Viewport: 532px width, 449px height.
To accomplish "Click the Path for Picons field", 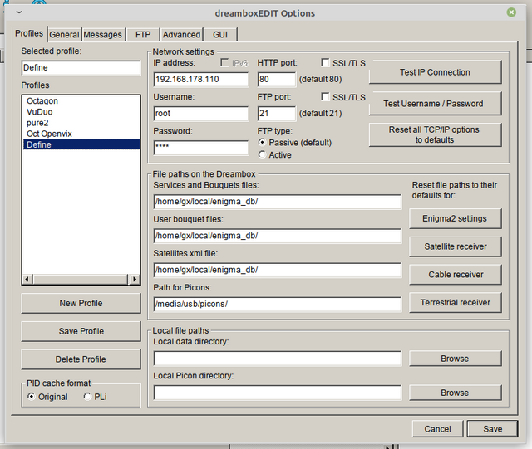I will [x=277, y=304].
